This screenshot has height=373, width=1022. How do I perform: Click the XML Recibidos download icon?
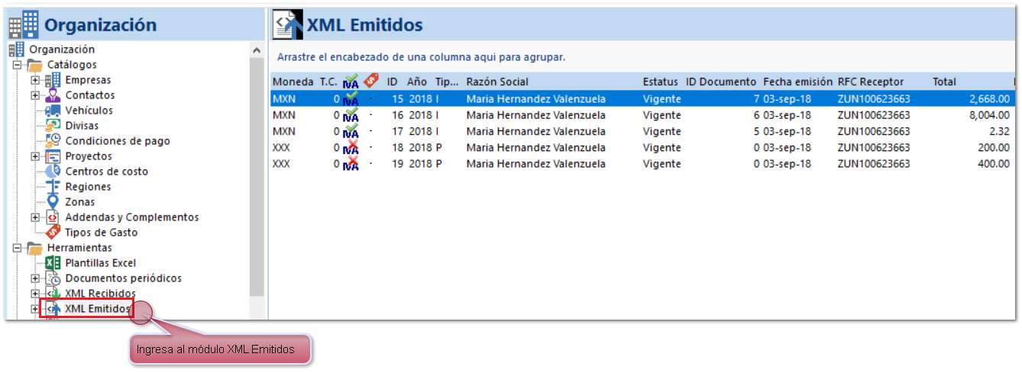[x=53, y=294]
